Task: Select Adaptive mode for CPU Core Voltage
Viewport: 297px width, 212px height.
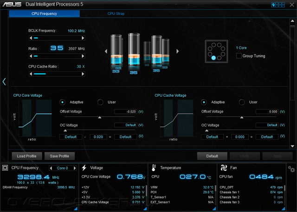Action: point(62,102)
